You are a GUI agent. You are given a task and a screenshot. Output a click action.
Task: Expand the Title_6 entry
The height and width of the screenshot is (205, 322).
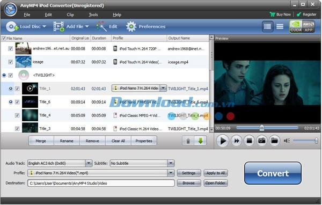11,102
